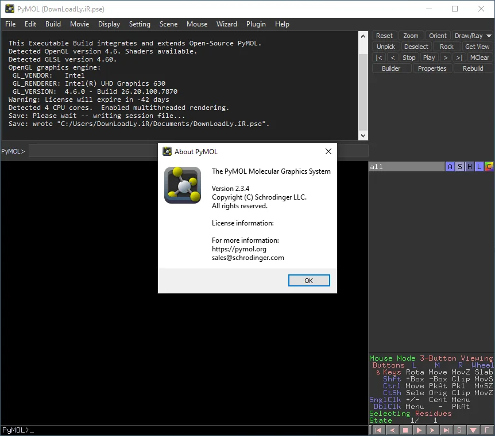Close the About PyMOL dialog
Image resolution: width=495 pixels, height=436 pixels.
(328, 151)
